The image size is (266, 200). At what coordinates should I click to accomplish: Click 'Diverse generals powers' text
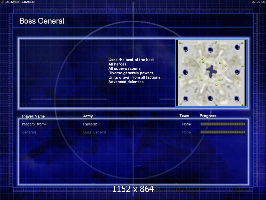[x=131, y=73]
